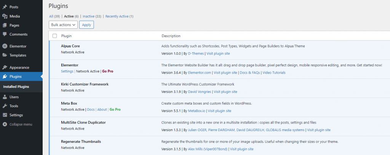
Task: Click the Users person icon
Action: pyautogui.click(x=5, y=97)
